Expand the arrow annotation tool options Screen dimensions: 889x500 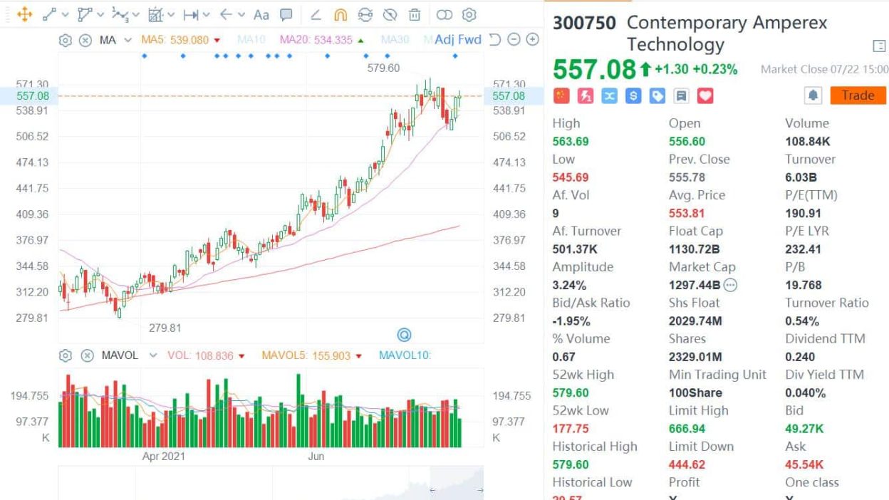241,14
